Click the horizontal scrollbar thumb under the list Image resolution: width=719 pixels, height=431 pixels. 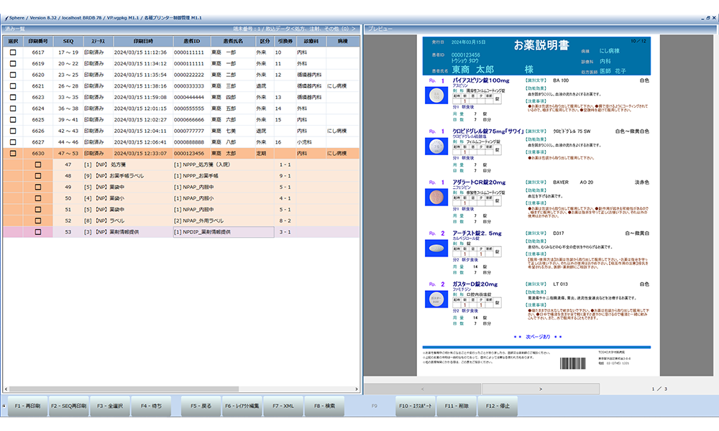click(x=124, y=389)
